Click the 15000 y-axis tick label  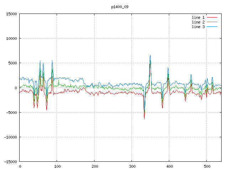pyautogui.click(x=11, y=14)
